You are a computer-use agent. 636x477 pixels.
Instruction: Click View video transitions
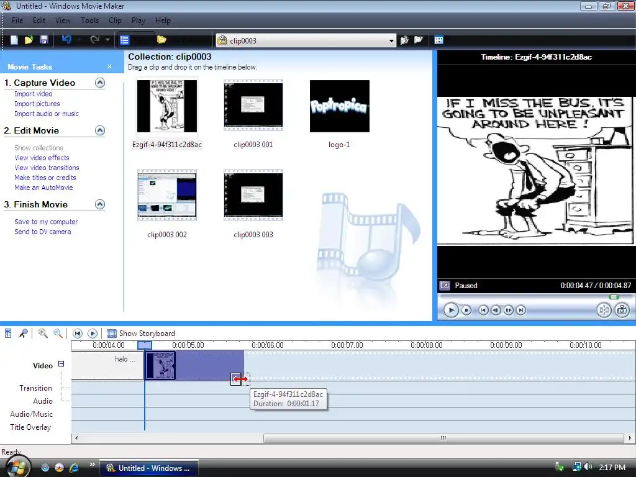coord(47,168)
